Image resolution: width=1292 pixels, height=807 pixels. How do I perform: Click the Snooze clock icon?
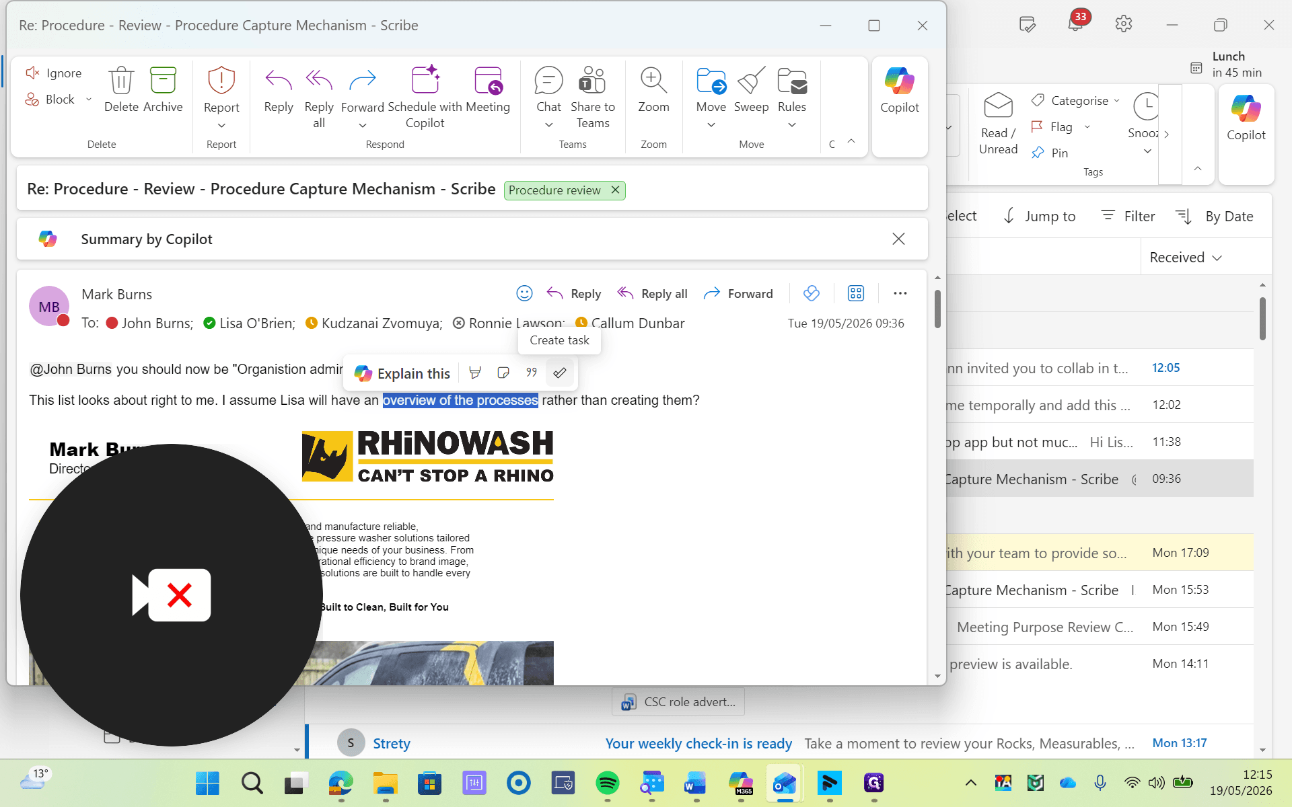pyautogui.click(x=1145, y=106)
